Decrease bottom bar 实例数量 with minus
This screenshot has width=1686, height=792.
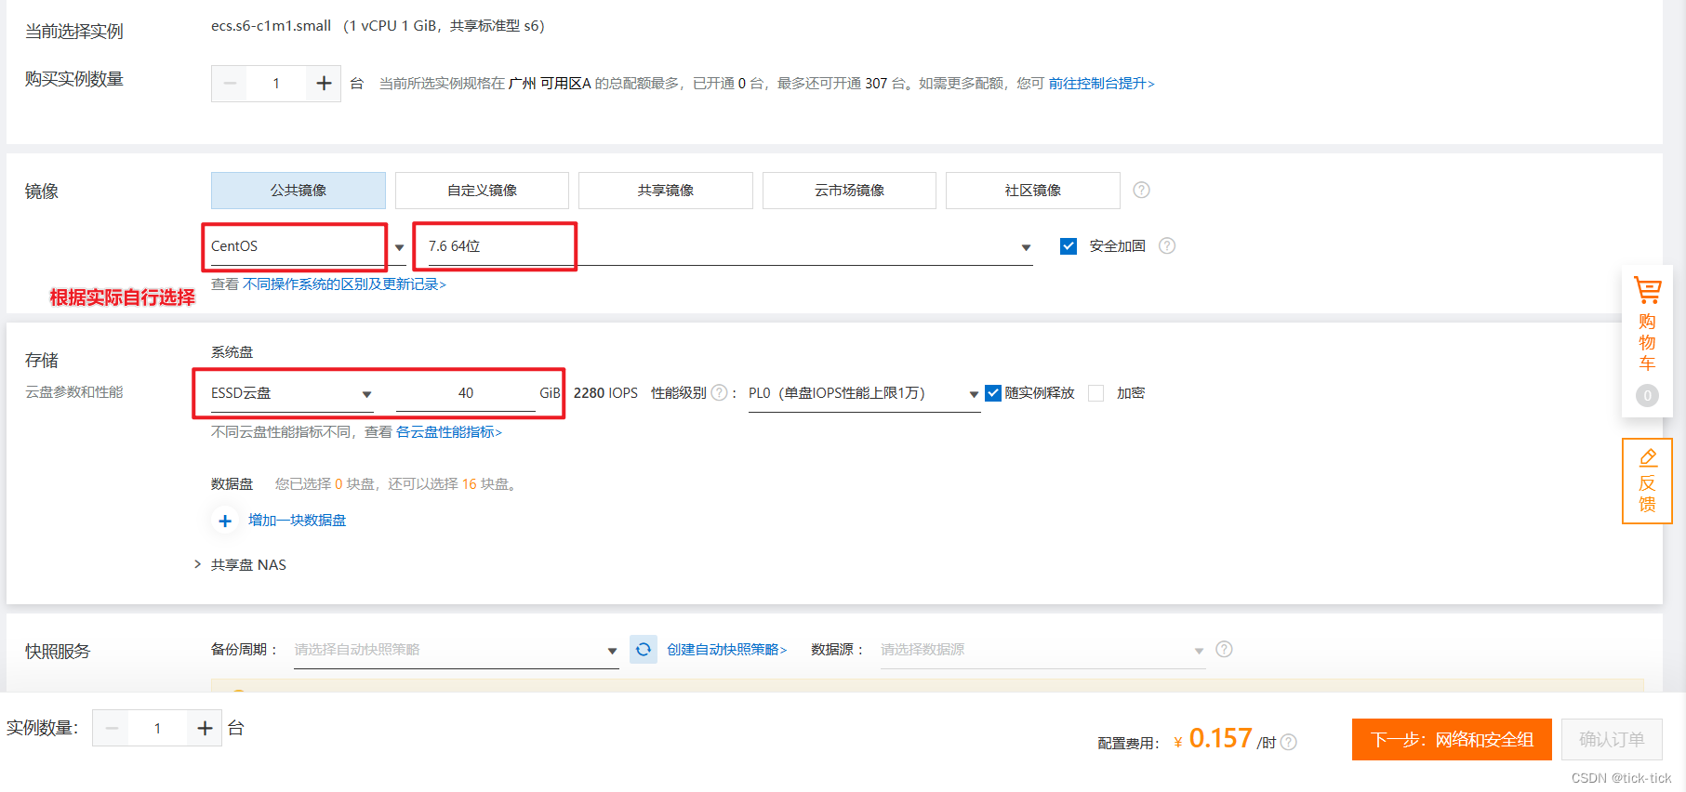112,729
